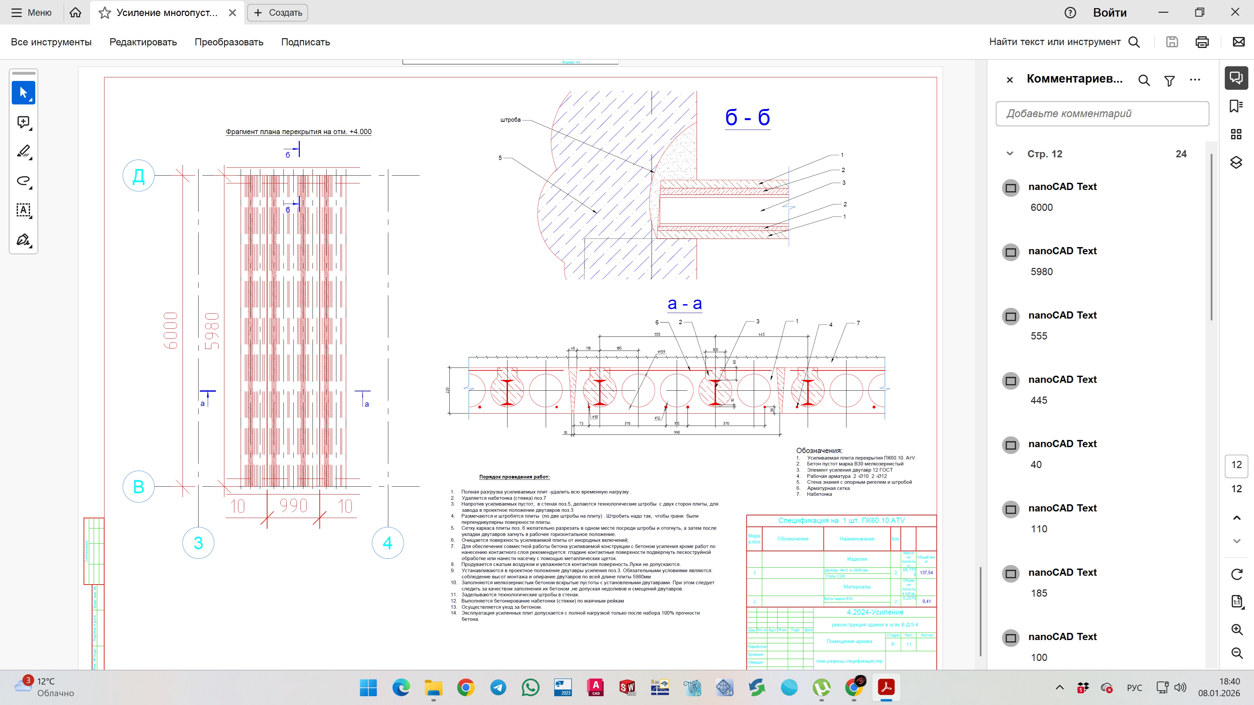1254x705 pixels.
Task: Open File Explorer from taskbar
Action: point(433,687)
